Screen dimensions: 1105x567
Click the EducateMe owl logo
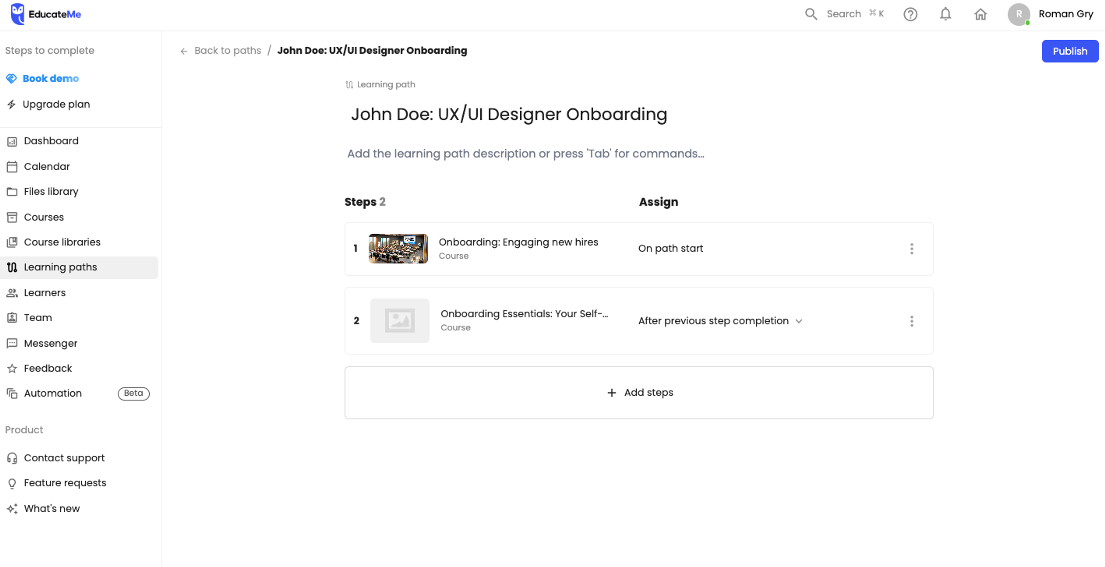18,14
